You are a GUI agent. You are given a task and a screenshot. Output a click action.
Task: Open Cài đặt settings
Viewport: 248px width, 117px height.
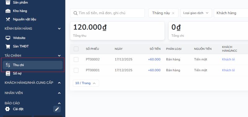(x=18, y=109)
